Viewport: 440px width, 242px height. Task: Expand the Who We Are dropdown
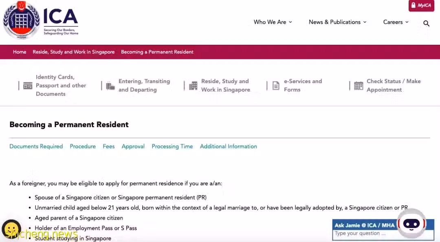click(x=273, y=22)
